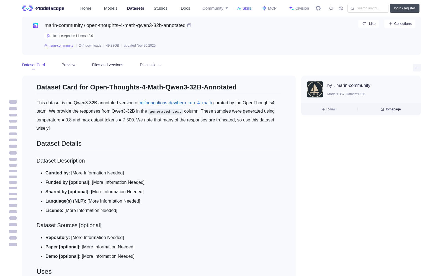Click the 'Dataset Sources [optional]' subheading
The height and width of the screenshot is (276, 443).
point(69,225)
